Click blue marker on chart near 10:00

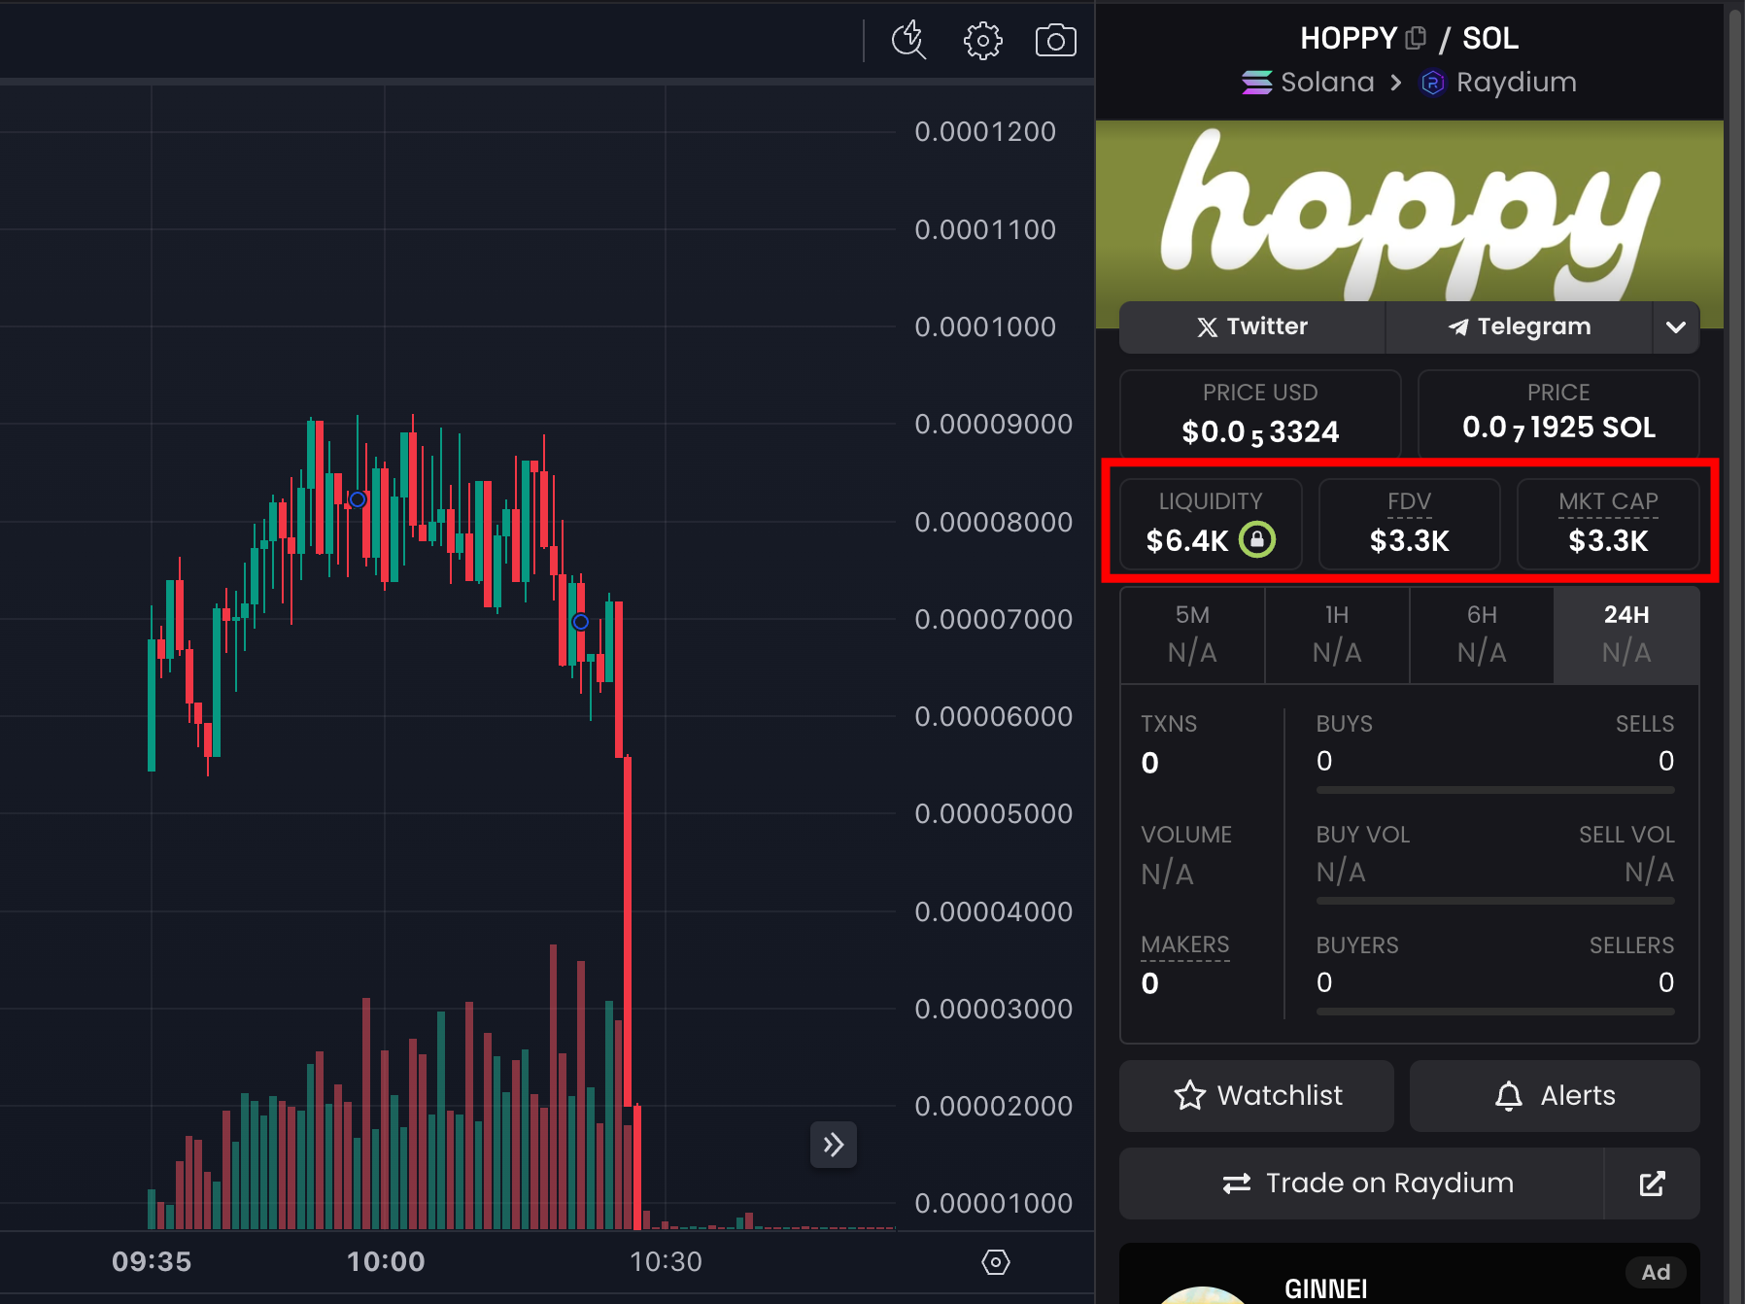358,499
